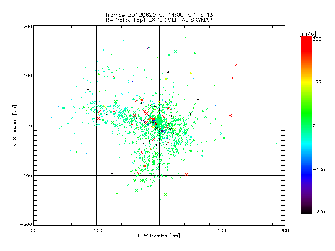Click the light-blue X marker at far upper-left
The height and width of the screenshot is (251, 335).
[x=54, y=67]
